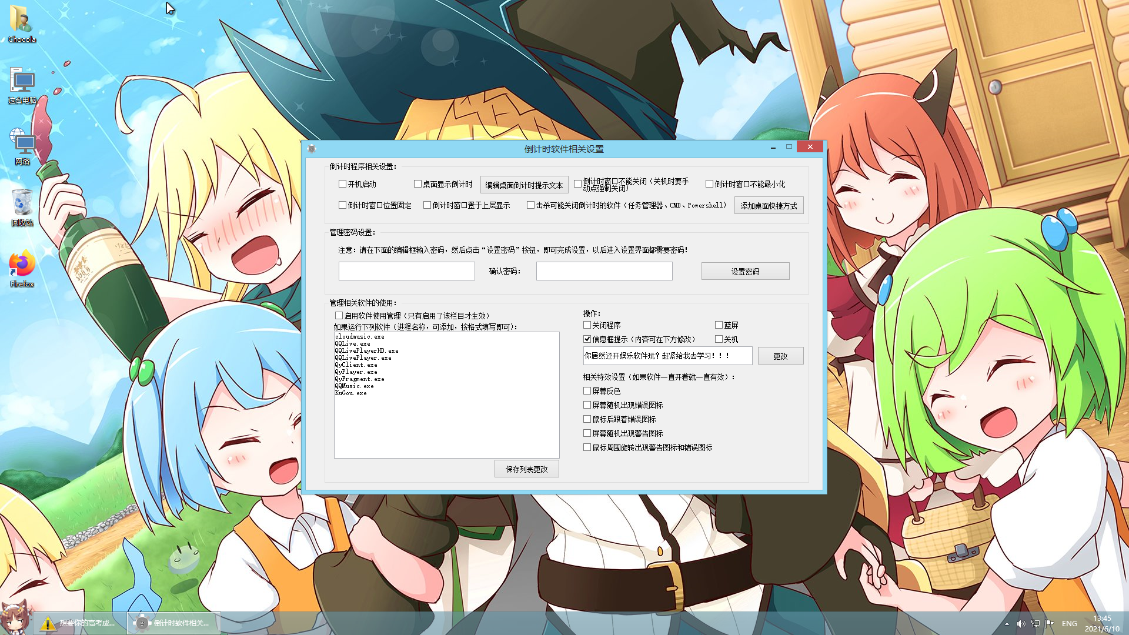The image size is (1129, 635).
Task: Close the 倒计时软件相关设置 window
Action: tap(810, 147)
